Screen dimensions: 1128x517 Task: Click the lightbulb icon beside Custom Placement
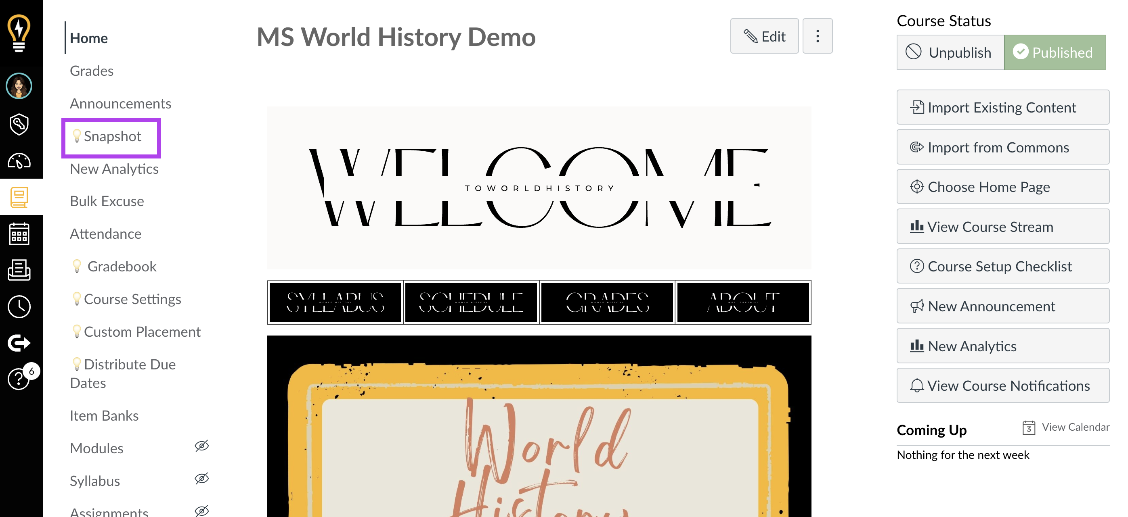[x=77, y=331]
